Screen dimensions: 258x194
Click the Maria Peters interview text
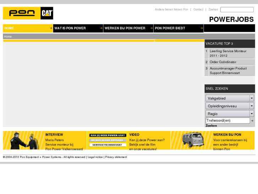54,140
